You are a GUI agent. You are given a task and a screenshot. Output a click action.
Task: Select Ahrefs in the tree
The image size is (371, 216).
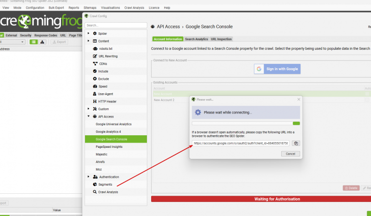(100, 162)
